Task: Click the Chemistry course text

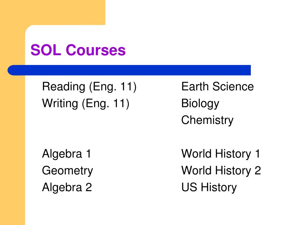Action: (x=207, y=120)
